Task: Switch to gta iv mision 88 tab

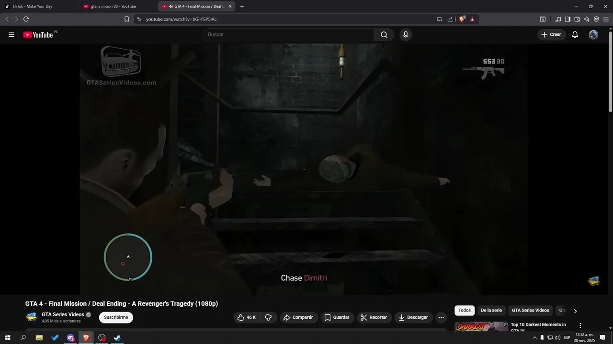Action: 118,6
